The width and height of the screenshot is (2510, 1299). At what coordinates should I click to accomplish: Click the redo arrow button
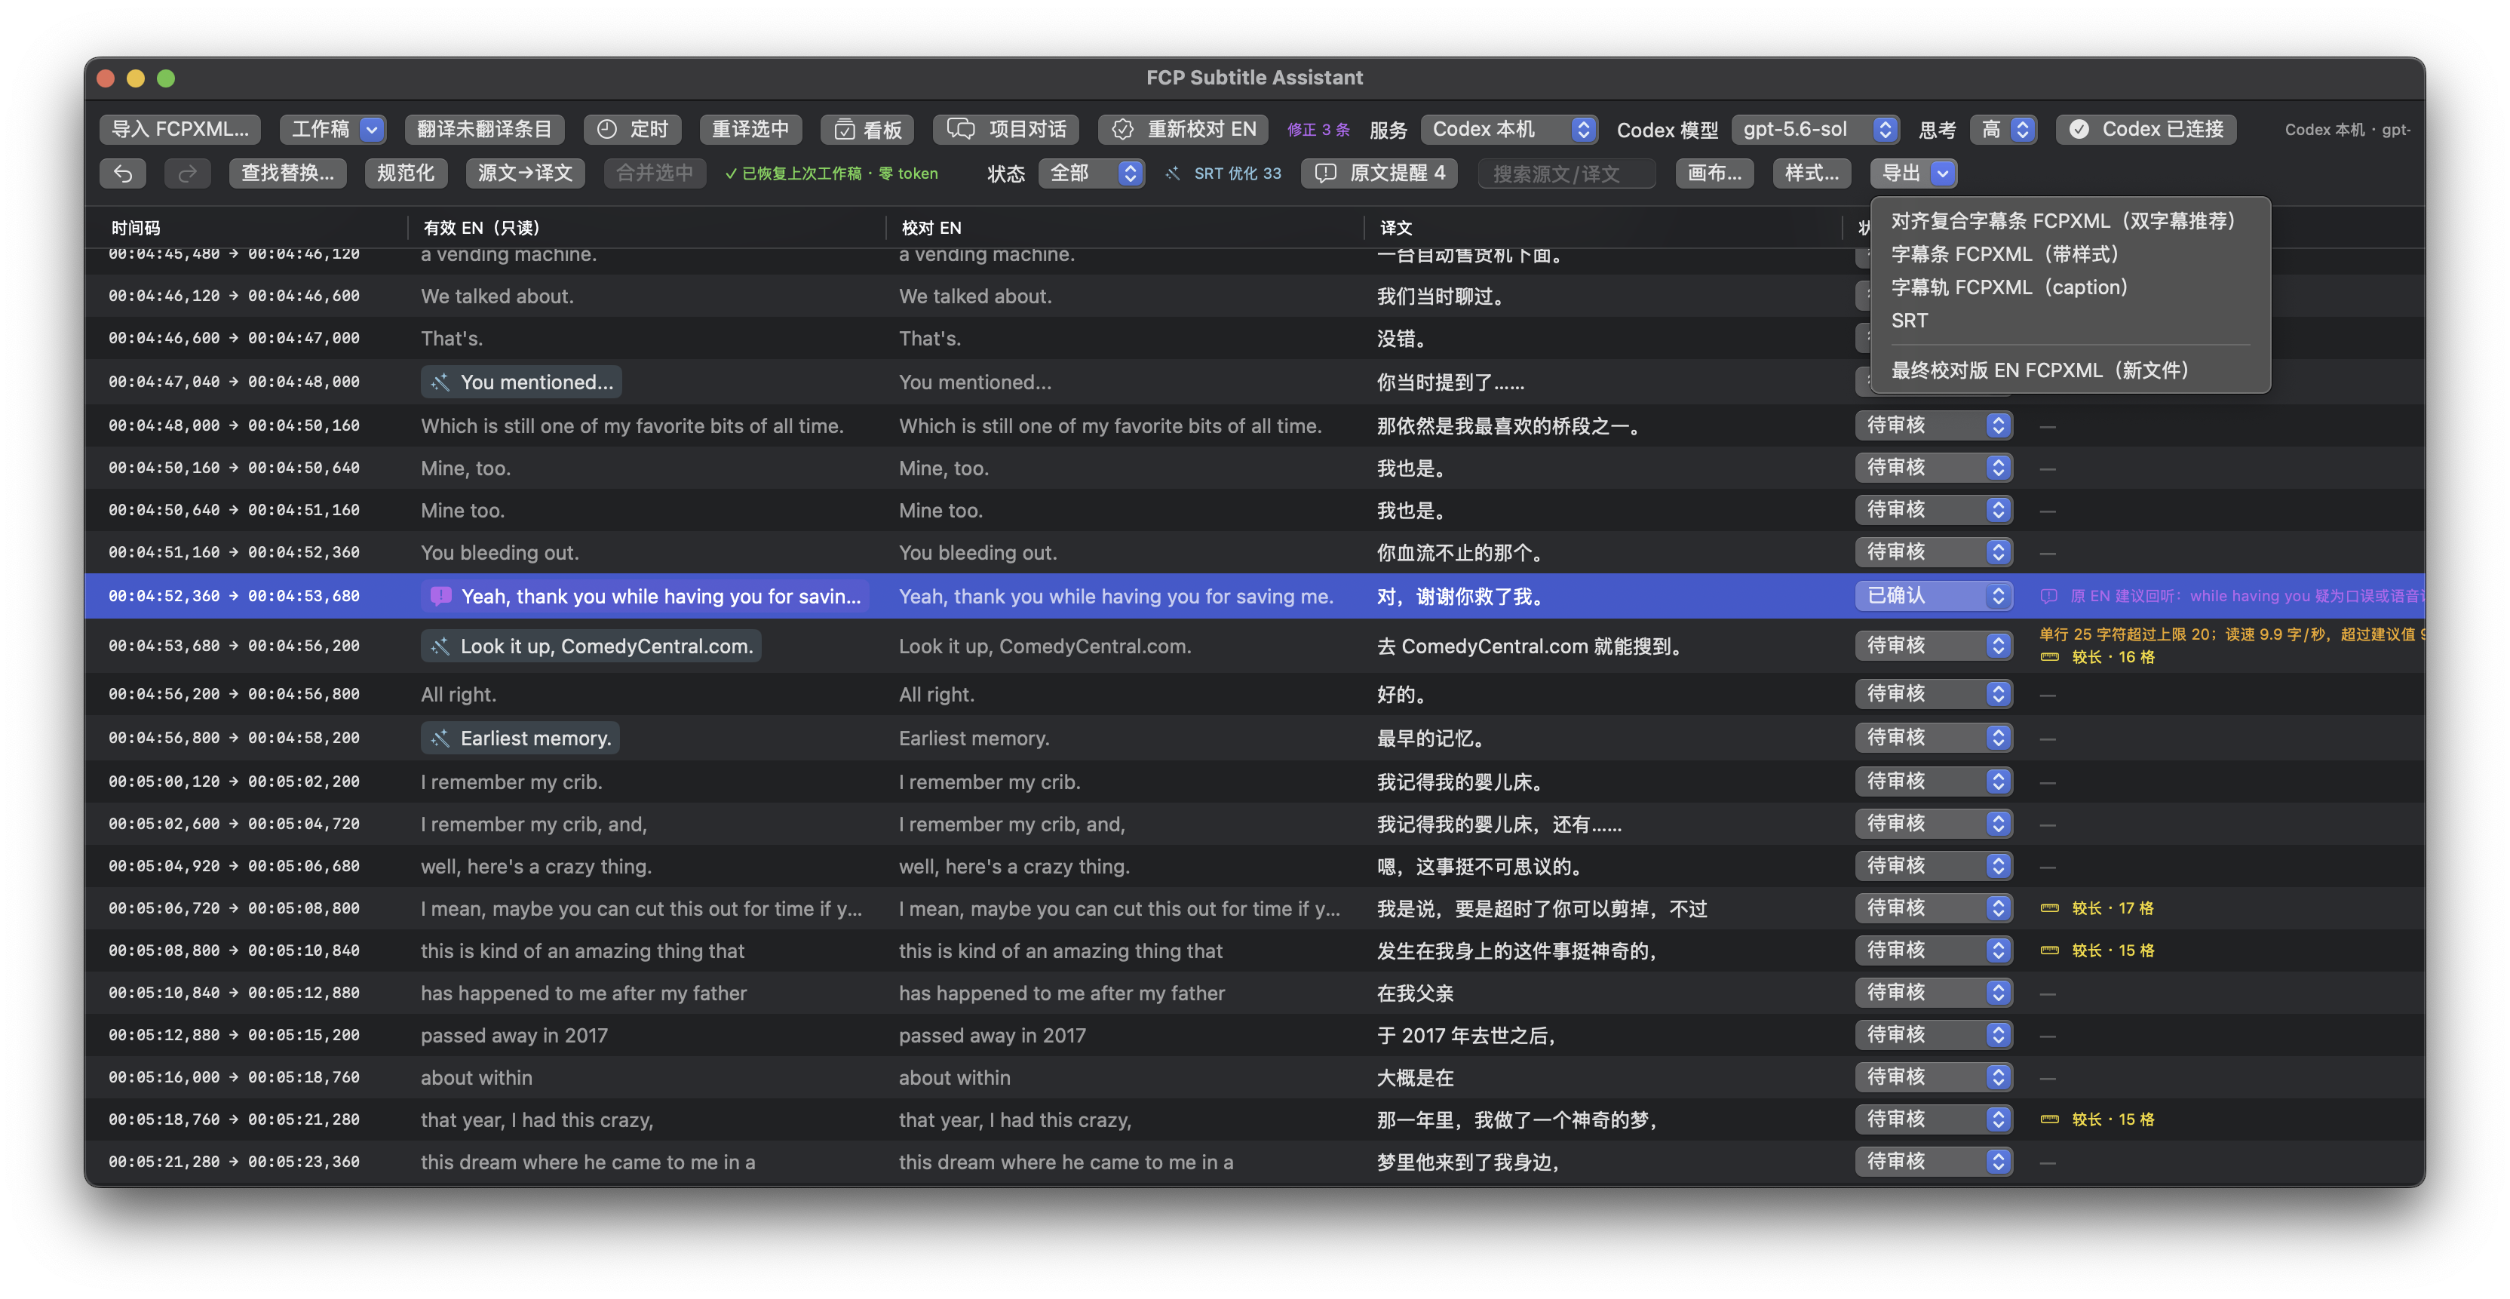tap(187, 174)
